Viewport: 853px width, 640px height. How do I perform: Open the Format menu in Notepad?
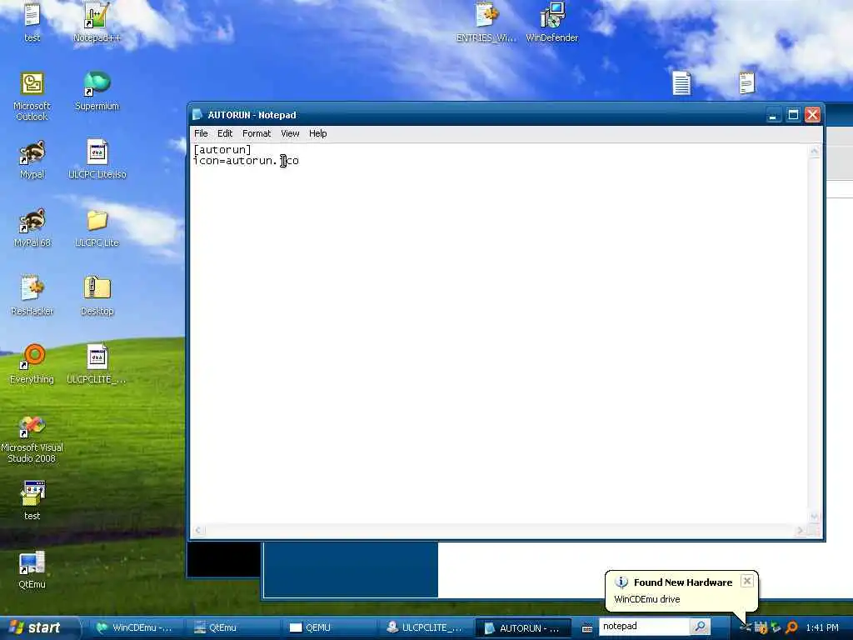[x=257, y=133]
